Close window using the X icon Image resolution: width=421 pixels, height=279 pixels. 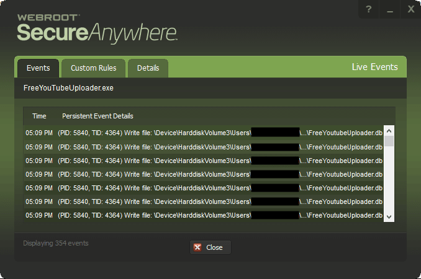pyautogui.click(x=411, y=9)
